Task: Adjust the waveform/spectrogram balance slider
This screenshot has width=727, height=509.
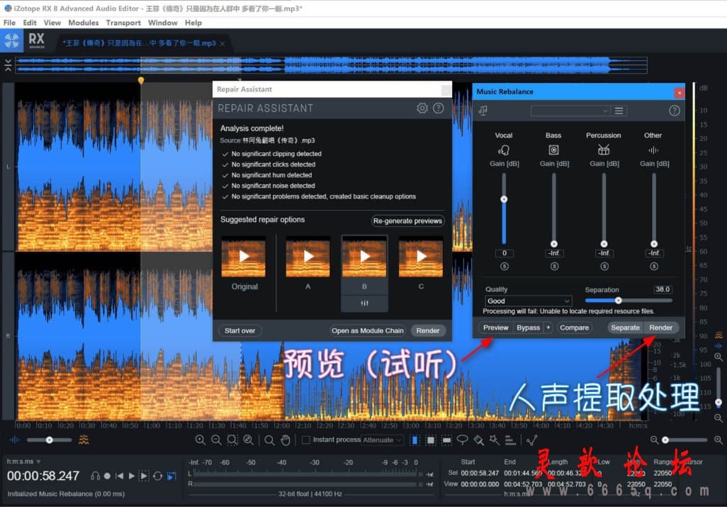Action: (49, 440)
